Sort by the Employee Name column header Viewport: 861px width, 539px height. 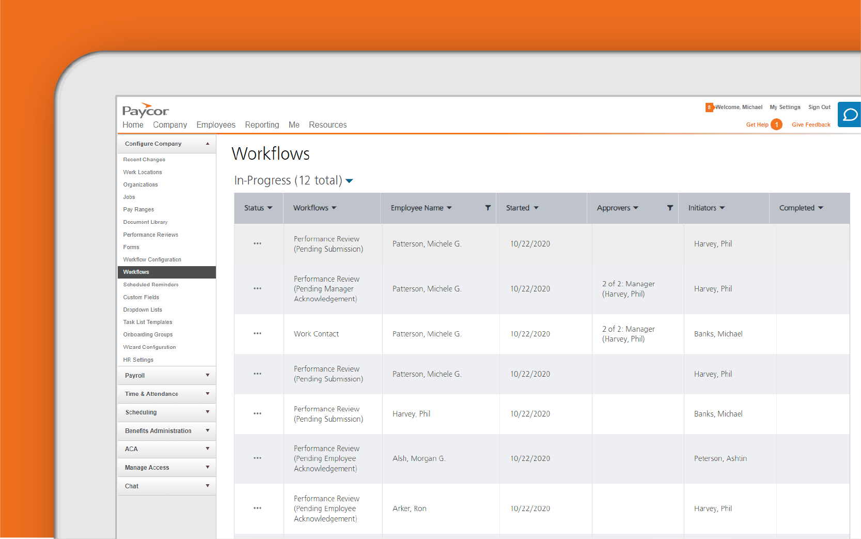coord(421,208)
